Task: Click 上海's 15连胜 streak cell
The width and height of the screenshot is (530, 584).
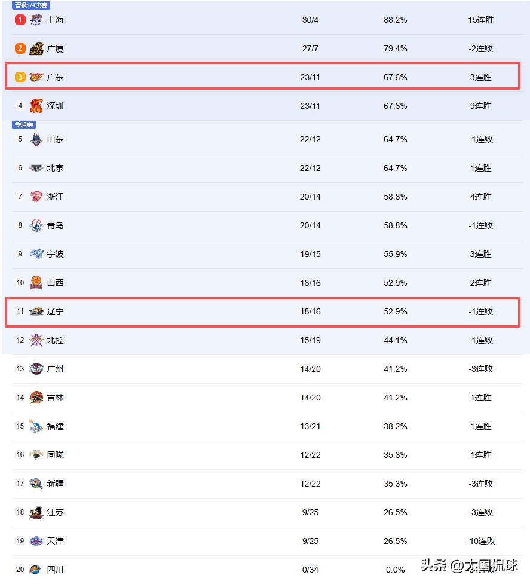Action: (x=481, y=20)
